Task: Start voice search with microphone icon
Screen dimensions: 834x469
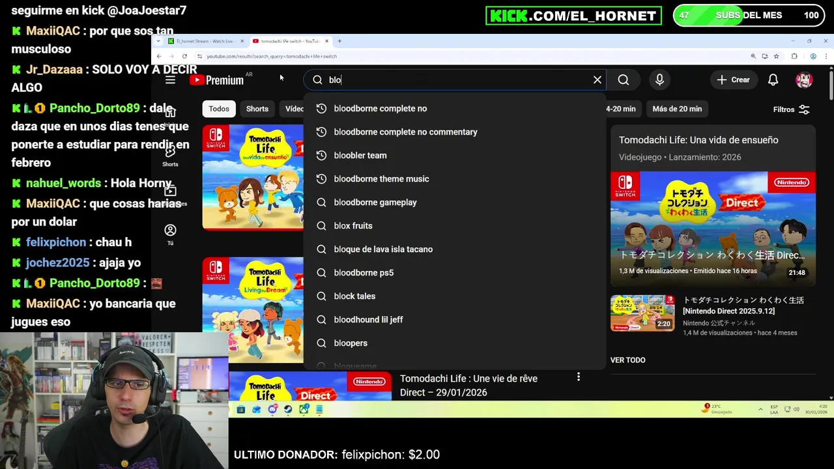Action: 659,79
